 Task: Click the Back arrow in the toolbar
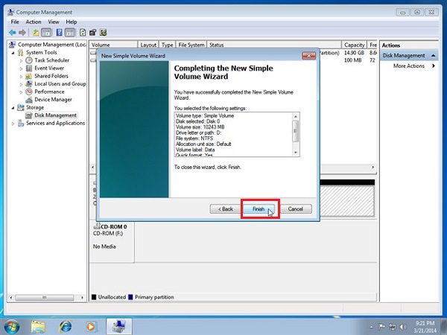click(13, 33)
